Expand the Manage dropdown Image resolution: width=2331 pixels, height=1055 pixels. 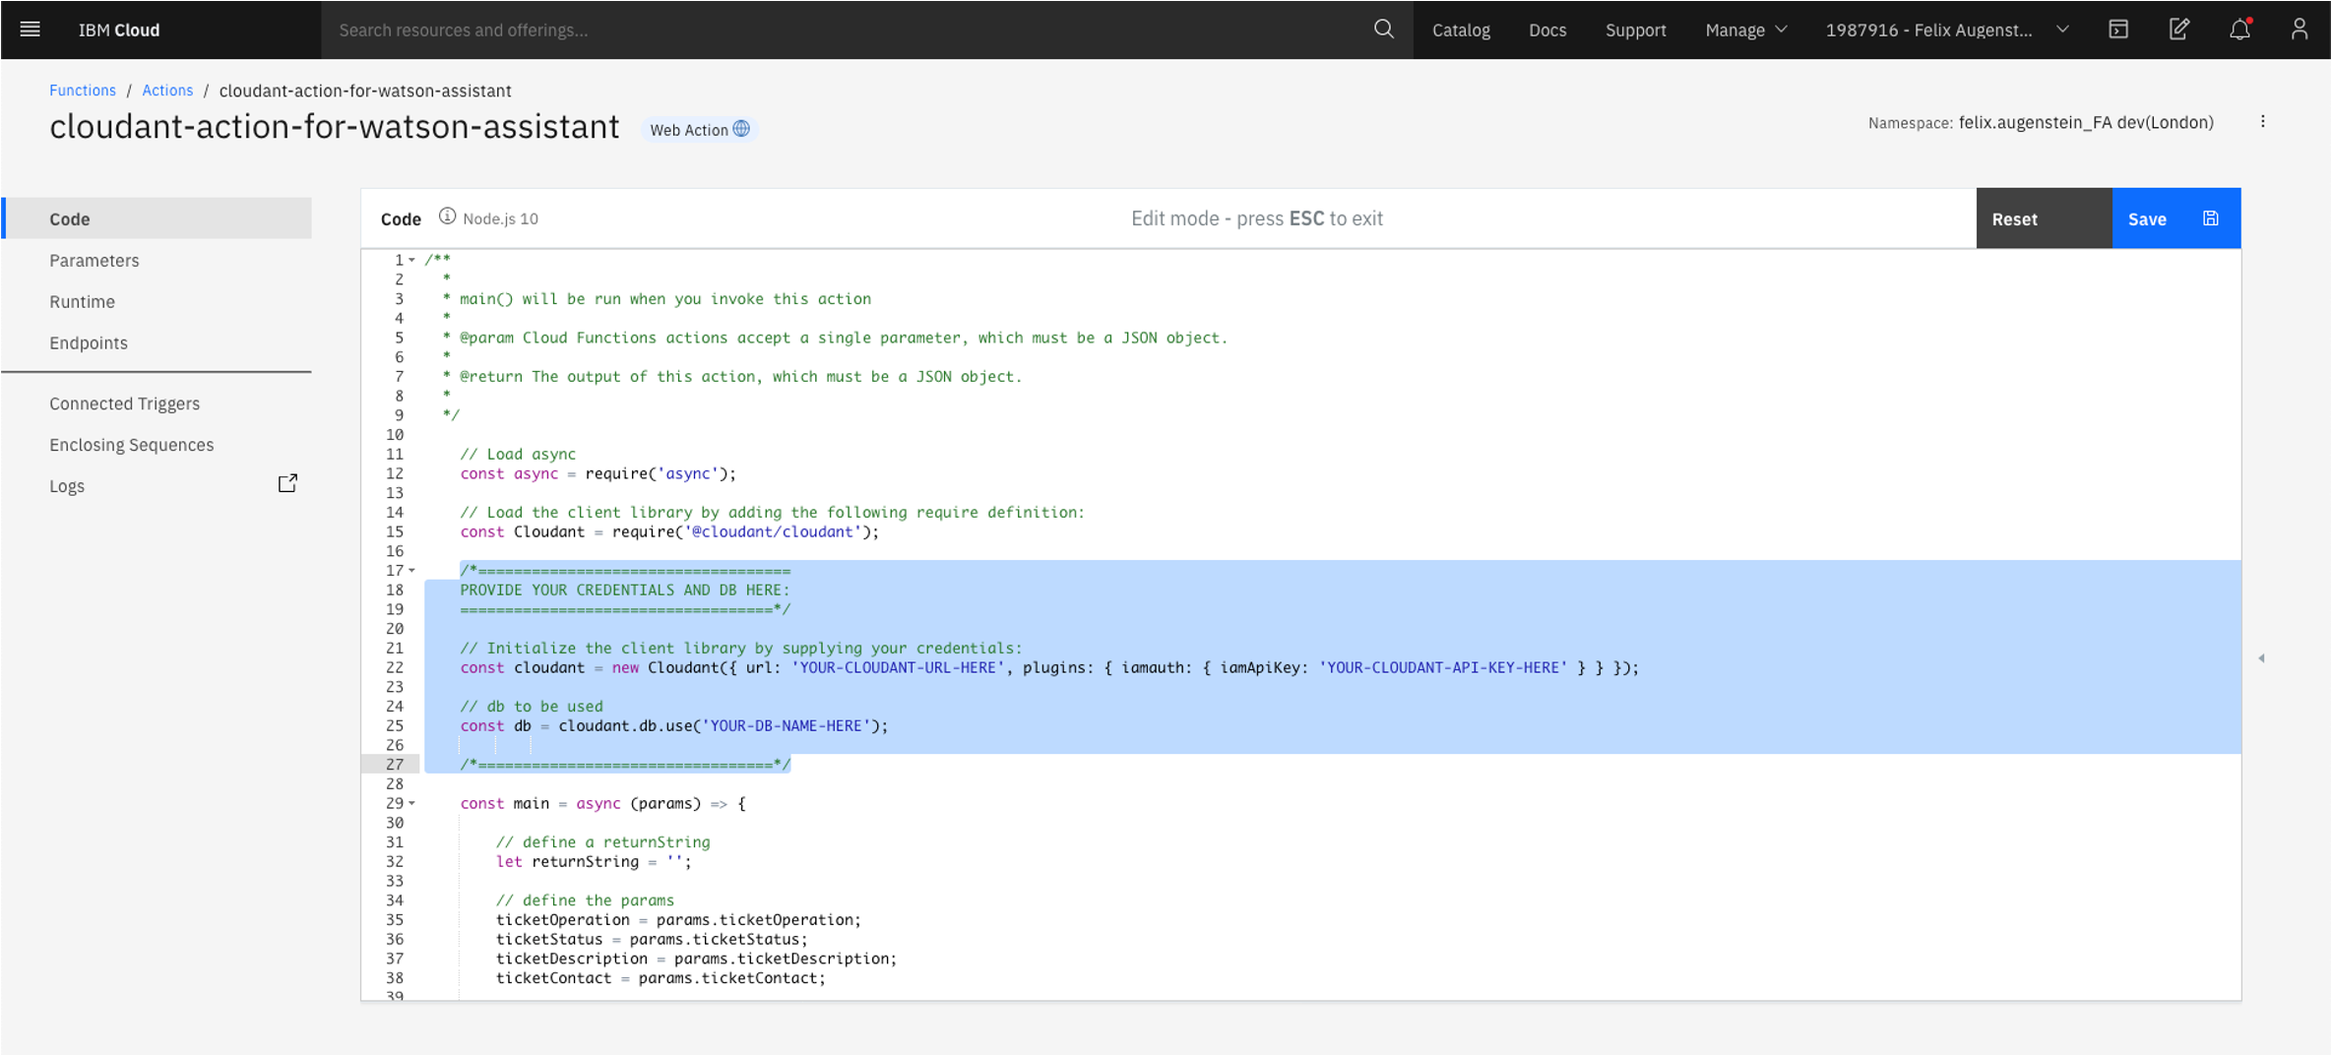pos(1745,30)
